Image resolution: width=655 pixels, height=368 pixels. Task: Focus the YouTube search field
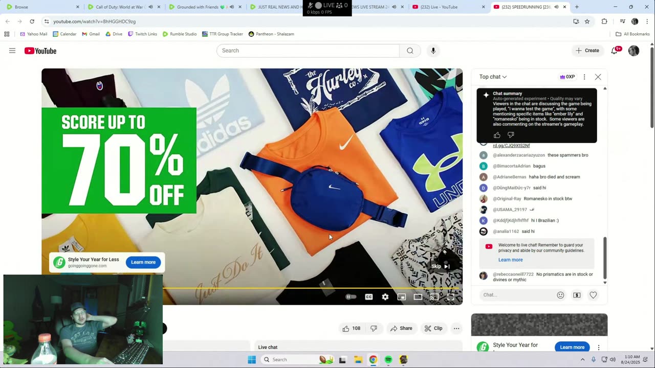click(308, 51)
